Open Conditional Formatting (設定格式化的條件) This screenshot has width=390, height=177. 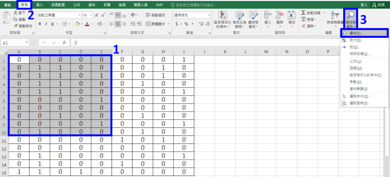click(x=222, y=19)
